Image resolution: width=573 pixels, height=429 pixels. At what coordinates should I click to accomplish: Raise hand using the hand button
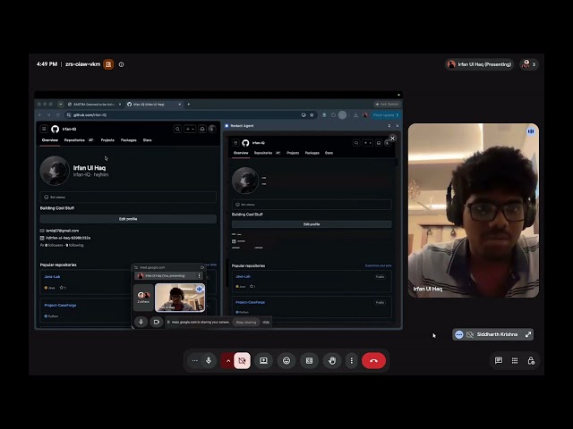(x=332, y=360)
